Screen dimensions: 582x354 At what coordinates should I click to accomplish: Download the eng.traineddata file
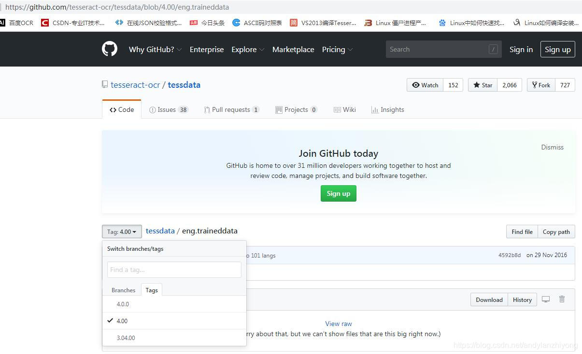click(x=489, y=300)
